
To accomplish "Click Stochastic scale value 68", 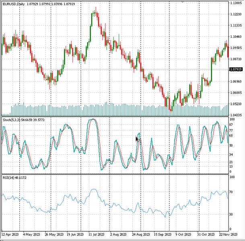I will pyautogui.click(x=231, y=135).
